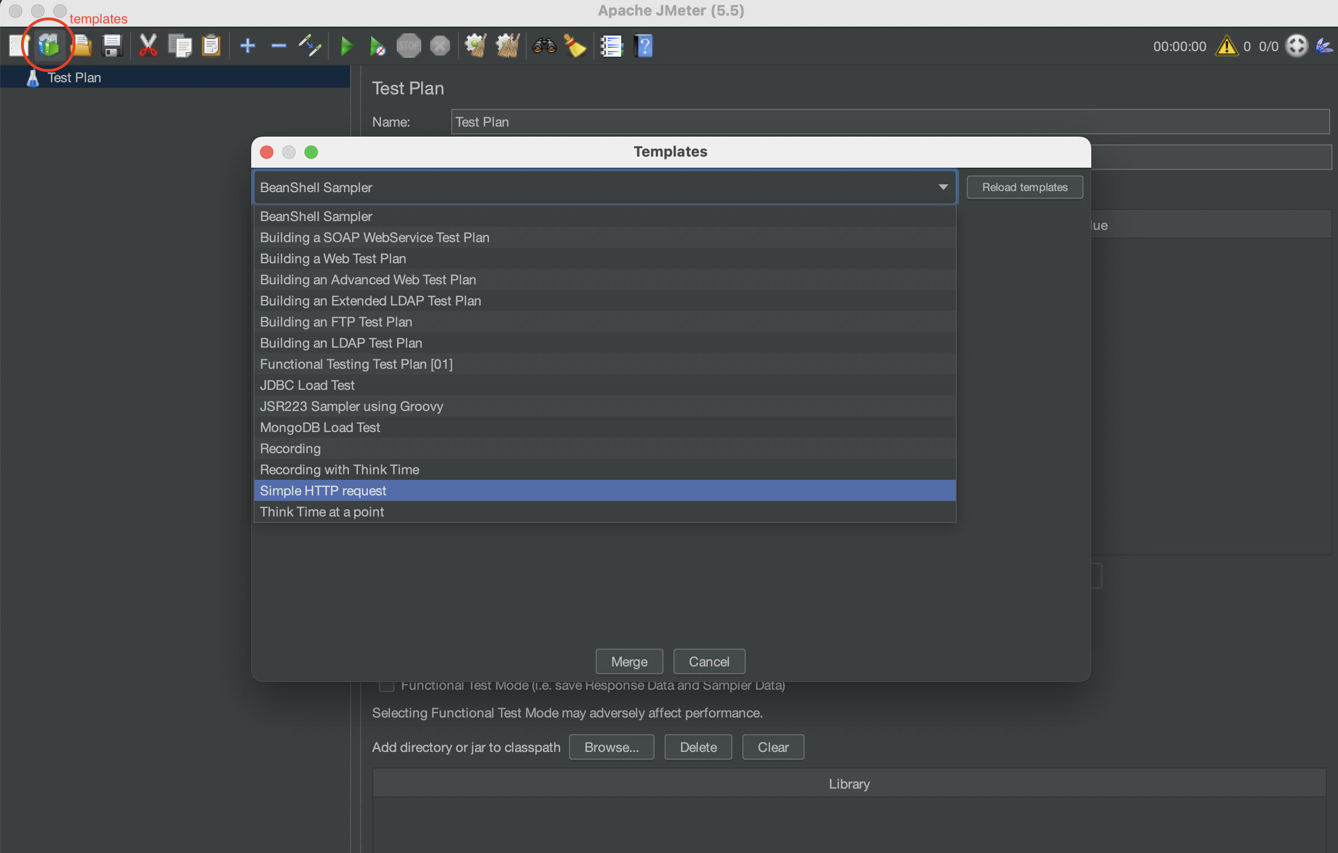
Task: Choose Building an Extended LDAP Test Plan
Action: click(605, 300)
